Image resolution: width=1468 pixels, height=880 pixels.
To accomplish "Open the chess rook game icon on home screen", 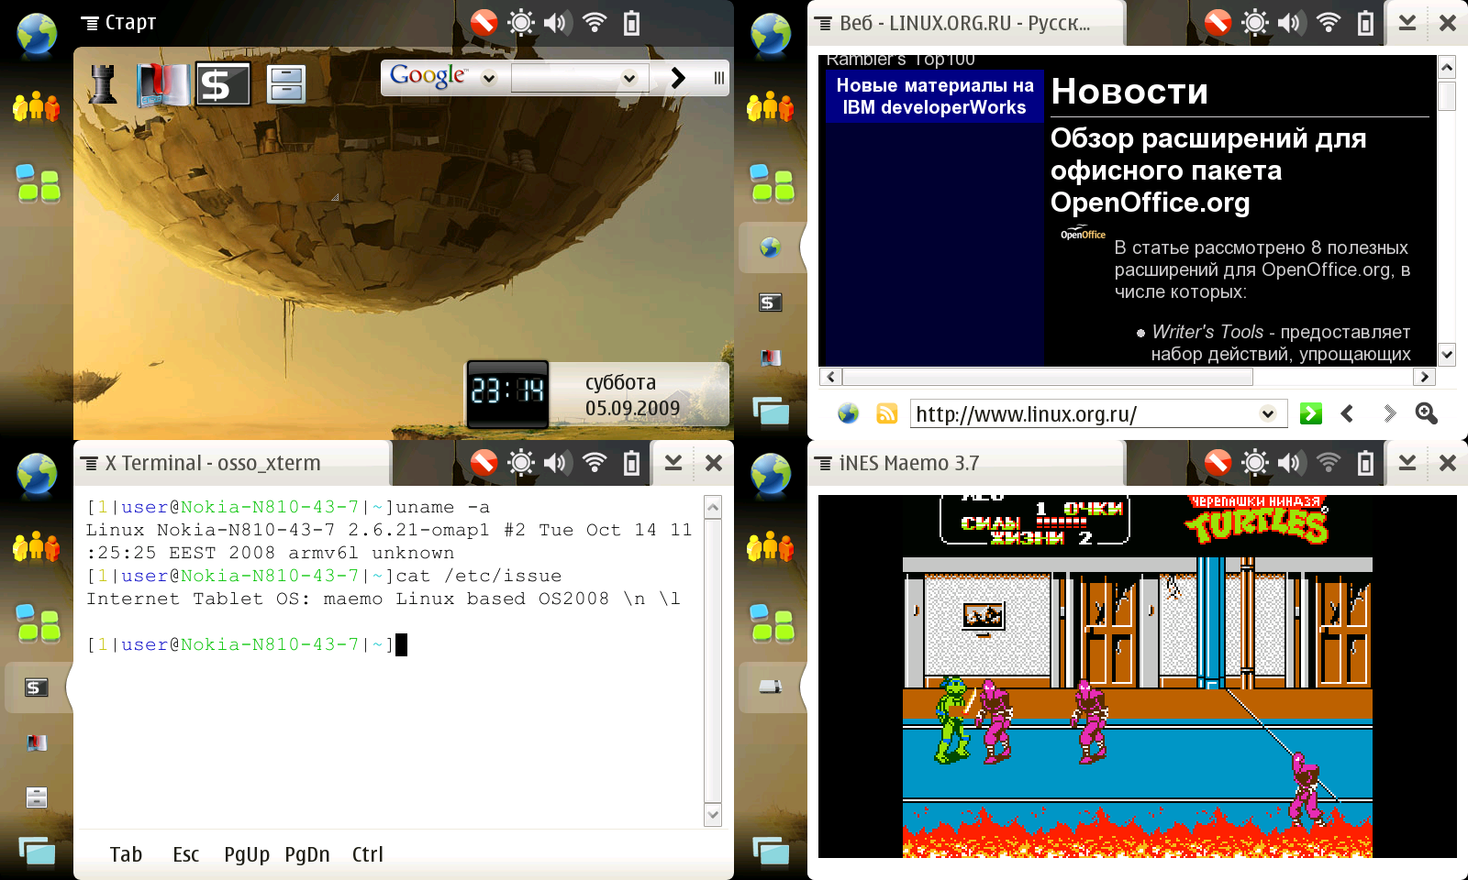I will [103, 84].
